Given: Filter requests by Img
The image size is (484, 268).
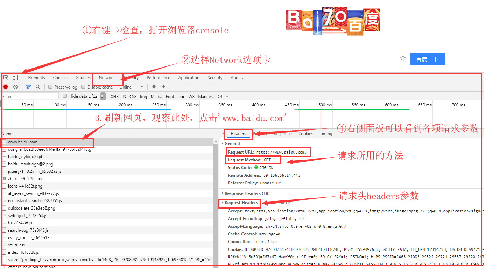Looking at the screenshot, I should pyautogui.click(x=143, y=96).
